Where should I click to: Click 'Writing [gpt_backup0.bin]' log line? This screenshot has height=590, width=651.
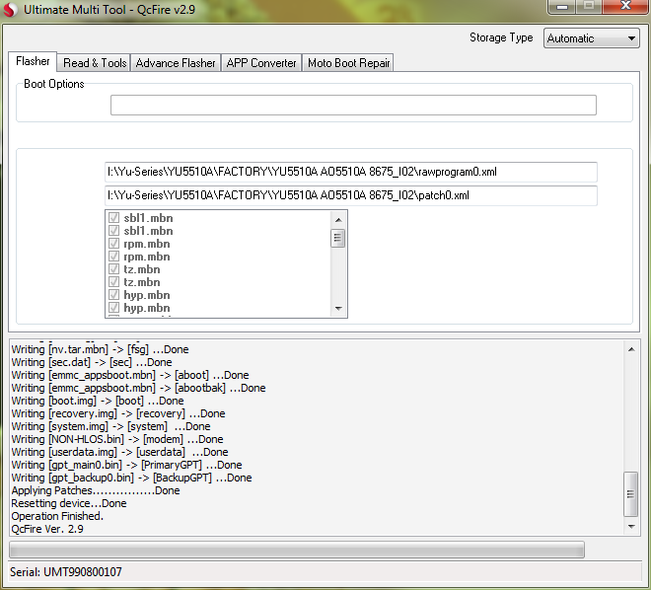[x=131, y=478]
